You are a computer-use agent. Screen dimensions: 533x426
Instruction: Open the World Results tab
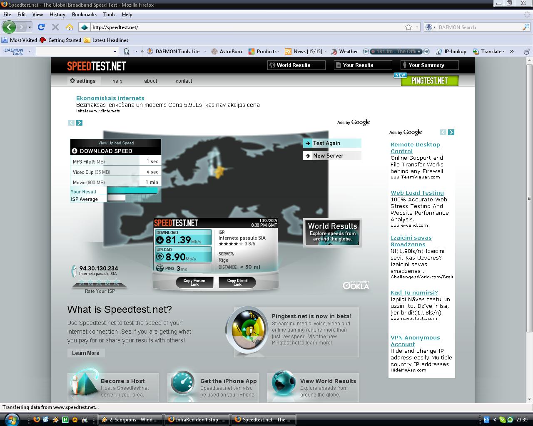[296, 65]
